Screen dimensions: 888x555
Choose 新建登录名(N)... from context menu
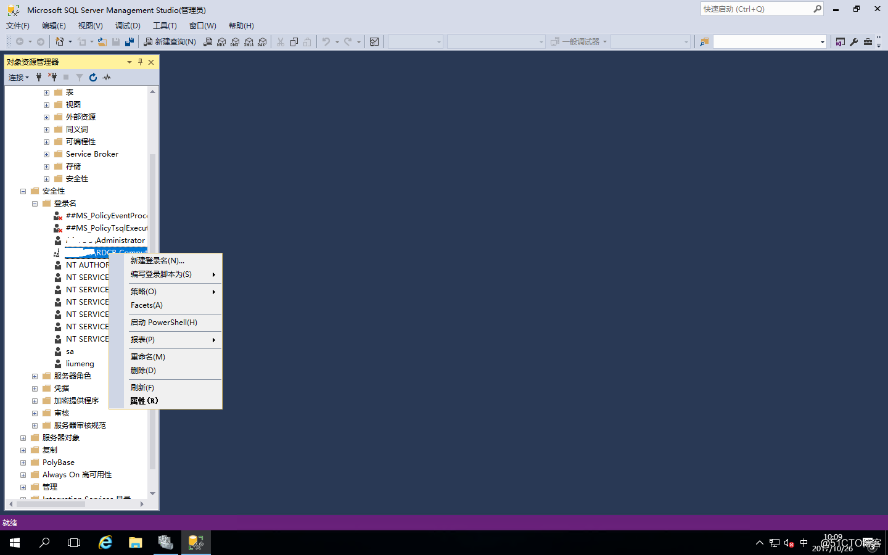[165, 261]
